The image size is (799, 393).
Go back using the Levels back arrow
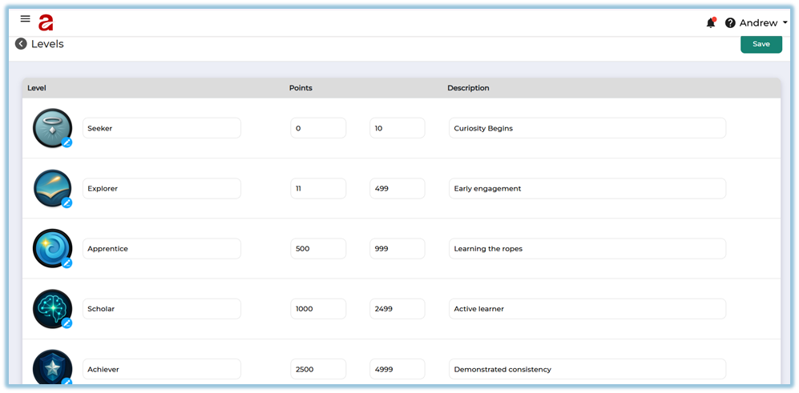(21, 44)
